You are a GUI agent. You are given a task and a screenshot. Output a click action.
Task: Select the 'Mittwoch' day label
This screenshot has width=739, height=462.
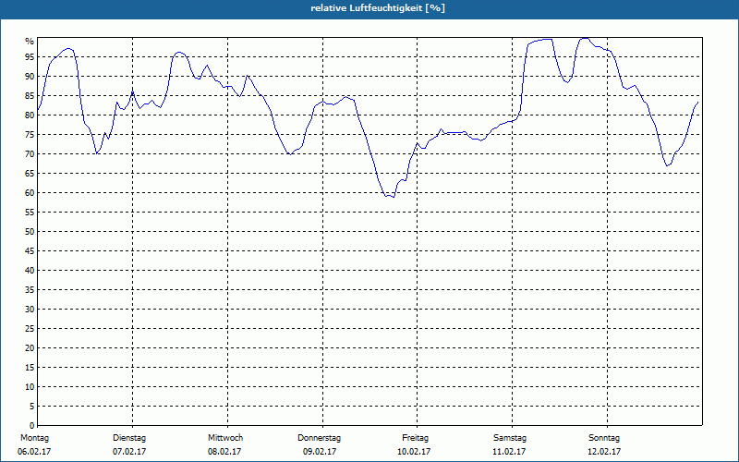225,438
